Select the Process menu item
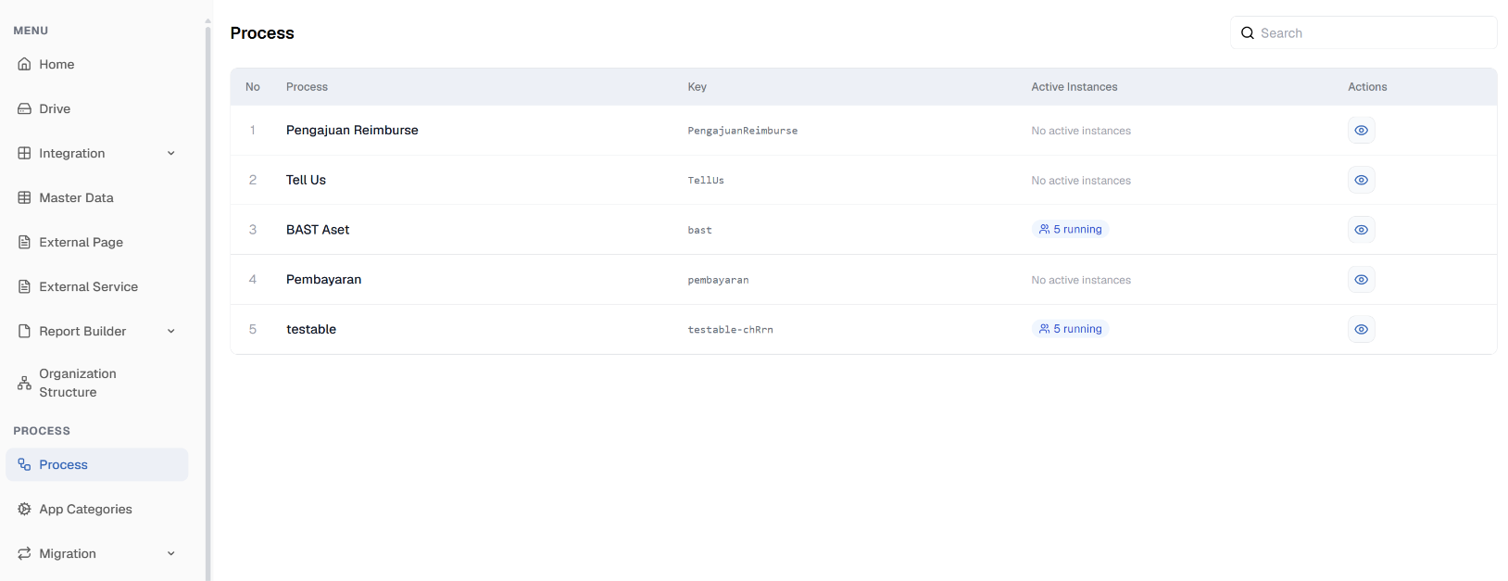The height and width of the screenshot is (581, 1508). coord(97,464)
